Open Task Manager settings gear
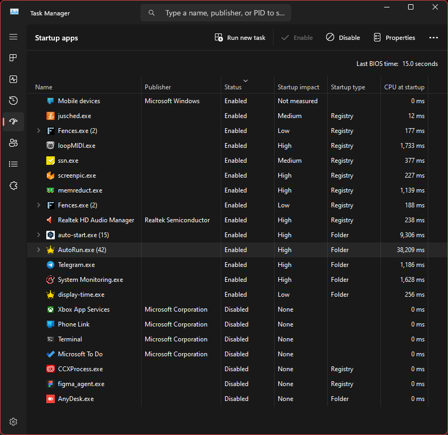The height and width of the screenshot is (435, 448). pos(13,422)
